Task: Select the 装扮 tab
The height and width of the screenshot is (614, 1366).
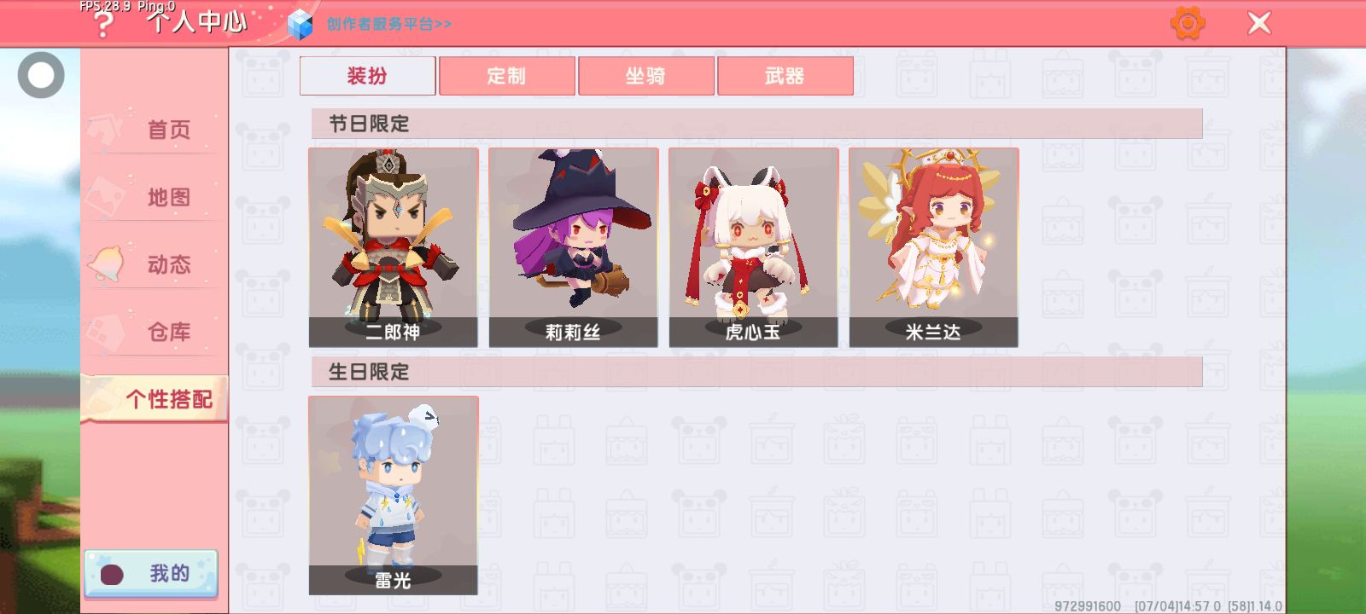Action: 368,76
